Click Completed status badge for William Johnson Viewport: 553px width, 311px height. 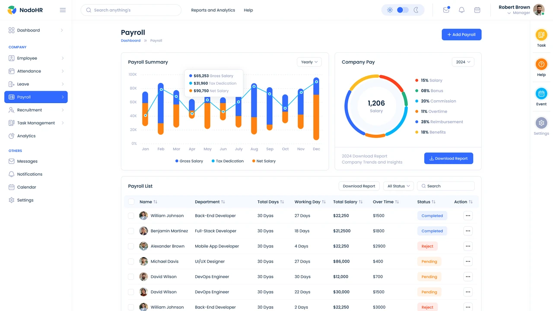point(432,216)
